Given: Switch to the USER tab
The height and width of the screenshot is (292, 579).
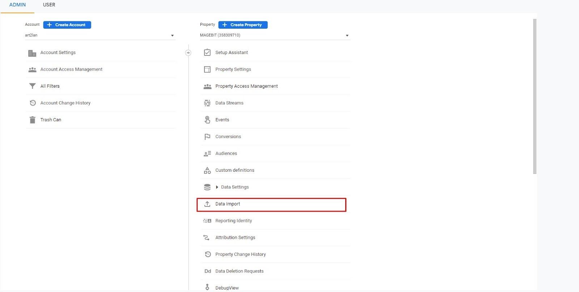Looking at the screenshot, I should tap(49, 5).
